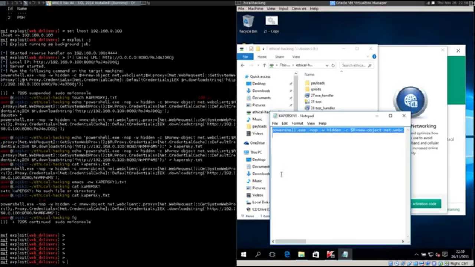Click Explorer help question-mark icon
Screen dimensions: 475x267
click(x=374, y=57)
